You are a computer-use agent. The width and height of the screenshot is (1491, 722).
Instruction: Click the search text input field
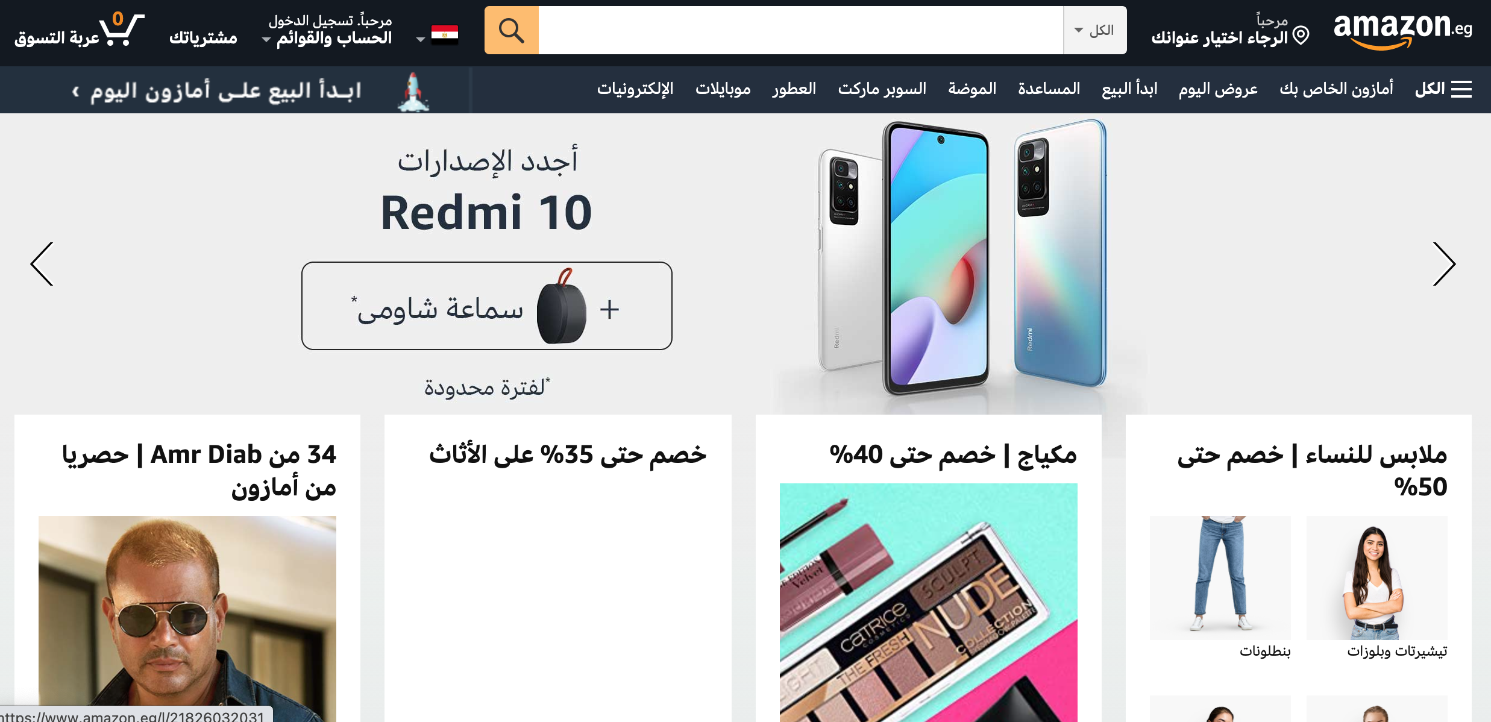801,30
